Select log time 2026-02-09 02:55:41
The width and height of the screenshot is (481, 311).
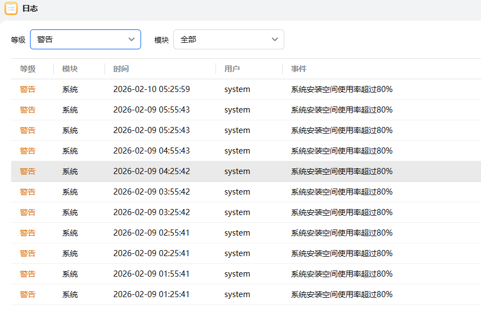pos(152,233)
